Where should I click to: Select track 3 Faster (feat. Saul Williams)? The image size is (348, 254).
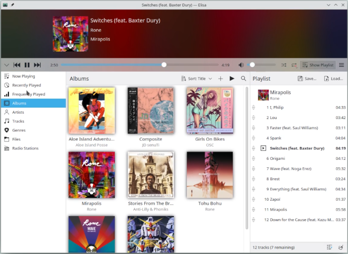tap(299, 128)
